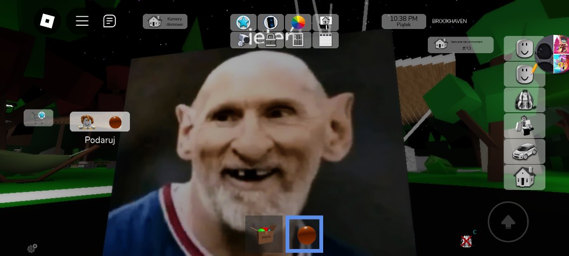This screenshot has width=569, height=256.
Task: Open the blue star premium menu
Action: 243,23
